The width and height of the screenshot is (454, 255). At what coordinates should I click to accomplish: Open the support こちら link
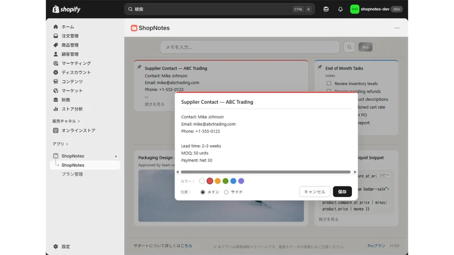coord(186,245)
